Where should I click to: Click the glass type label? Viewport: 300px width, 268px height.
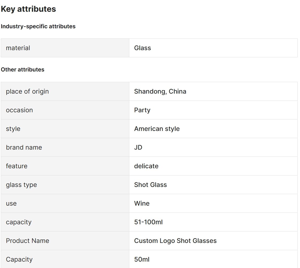click(x=21, y=185)
